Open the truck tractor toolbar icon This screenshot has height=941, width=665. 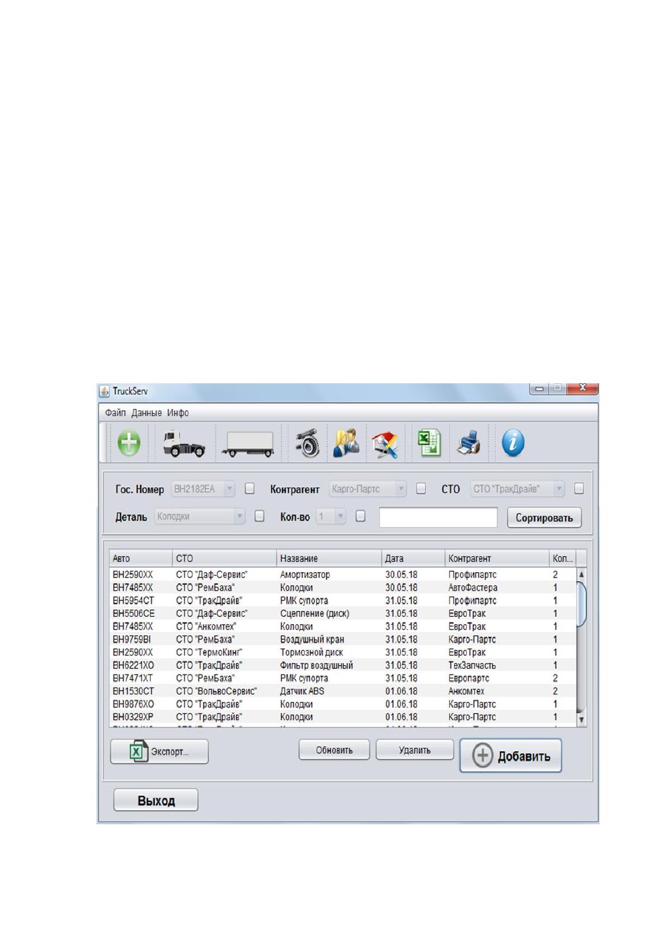coord(183,444)
